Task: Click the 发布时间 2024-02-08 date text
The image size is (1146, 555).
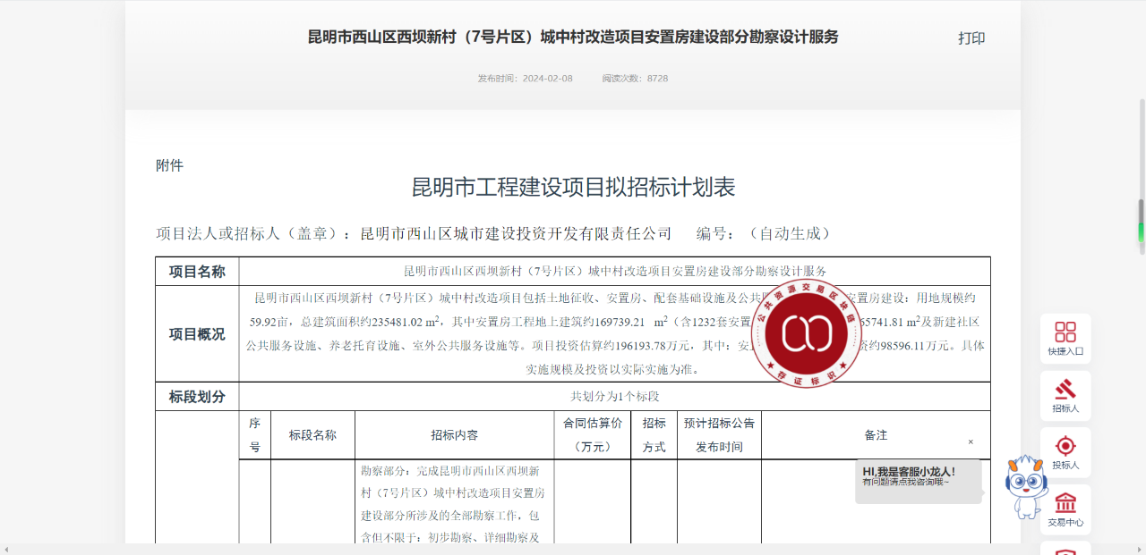Action: pos(525,79)
